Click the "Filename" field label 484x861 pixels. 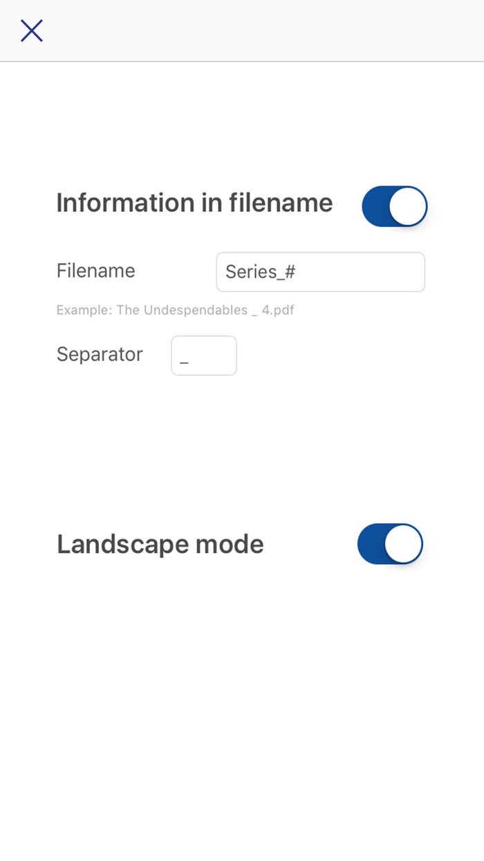pos(95,271)
